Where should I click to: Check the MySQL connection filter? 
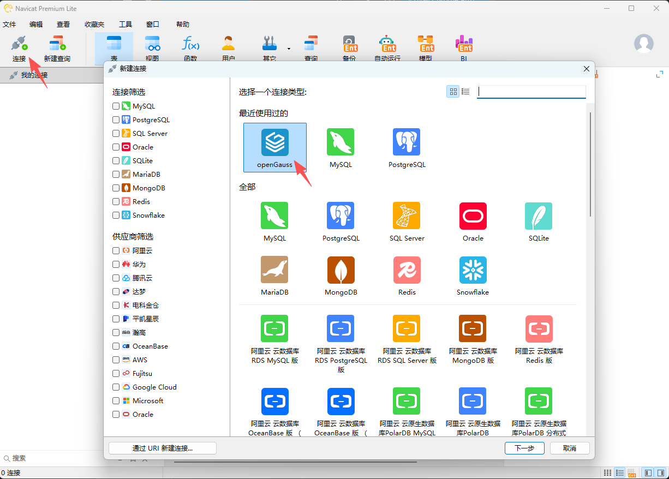click(116, 106)
